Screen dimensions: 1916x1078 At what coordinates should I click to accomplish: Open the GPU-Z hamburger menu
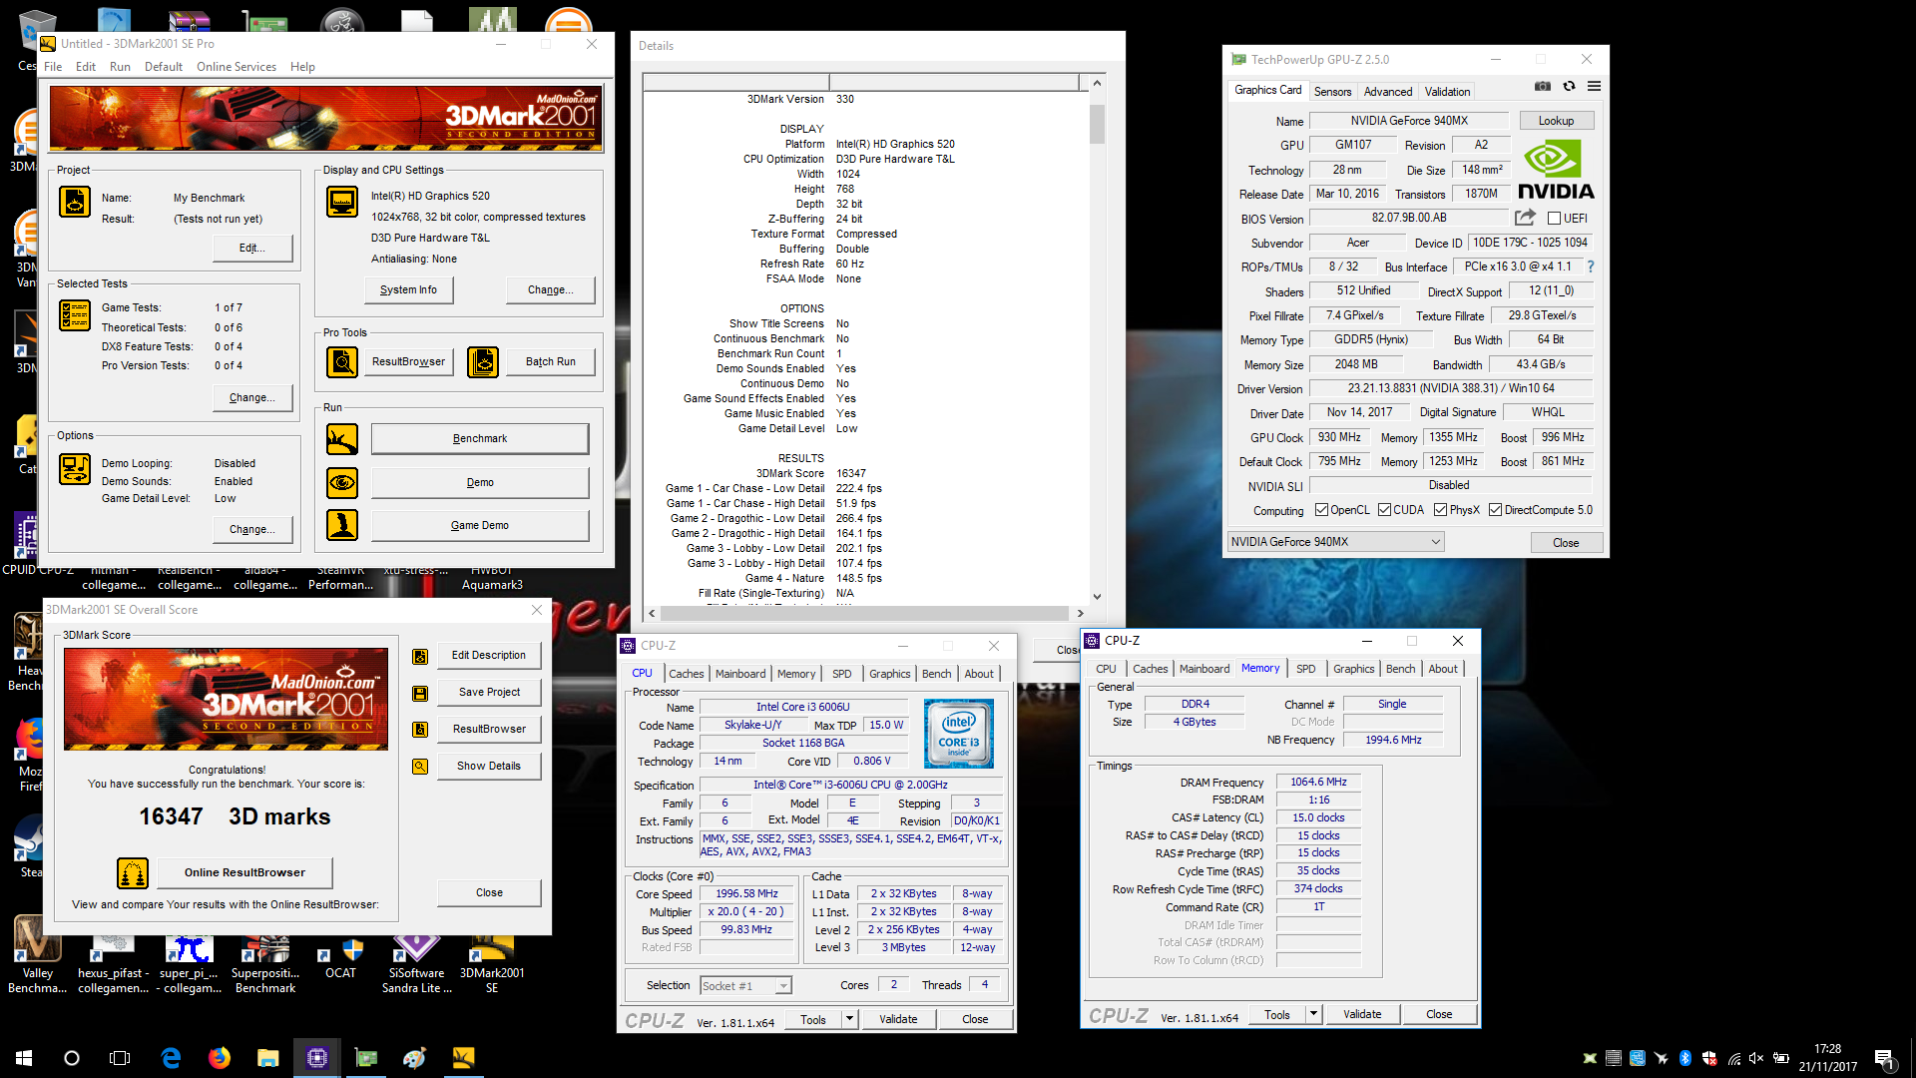[1595, 87]
